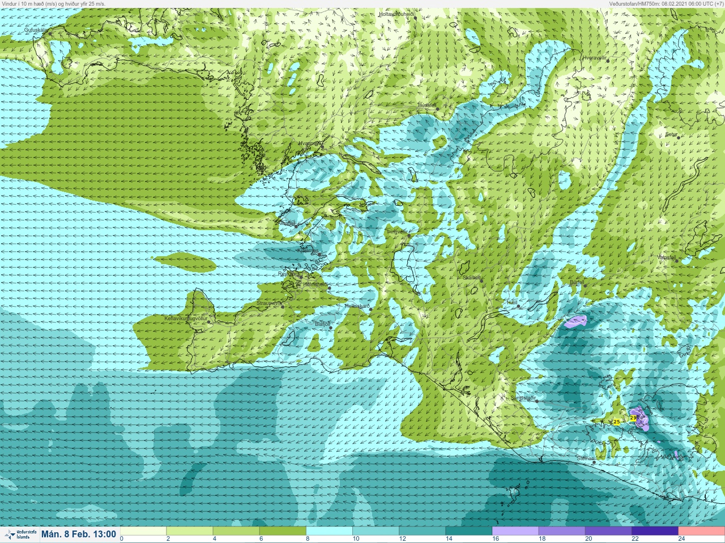
Task: Click the Akrafjall station label
Action: point(287,223)
